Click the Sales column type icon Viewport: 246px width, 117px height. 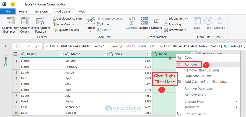[x=111, y=54]
